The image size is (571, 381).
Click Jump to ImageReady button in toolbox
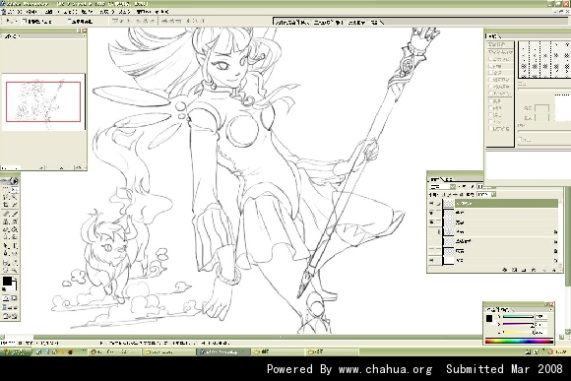10,316
